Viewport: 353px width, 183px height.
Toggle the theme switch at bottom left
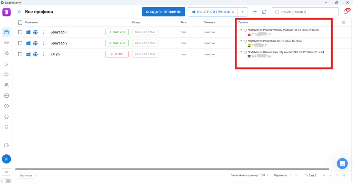[x=6, y=181]
